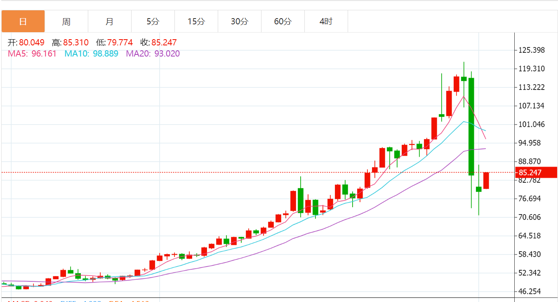Switch to the 日 daily chart tab
Screen dimensions: 558x302
[23, 21]
